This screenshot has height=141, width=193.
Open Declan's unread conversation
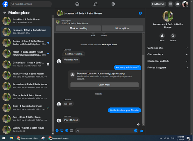pos(26,42)
